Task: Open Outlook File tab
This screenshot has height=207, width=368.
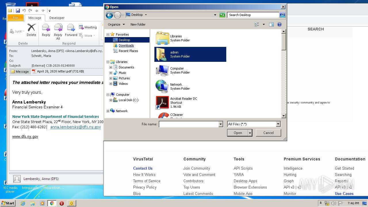Action: pos(16,18)
